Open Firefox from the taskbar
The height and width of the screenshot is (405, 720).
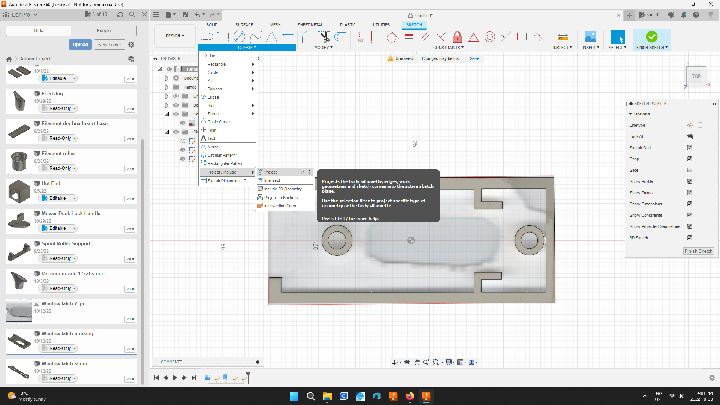pos(410,396)
